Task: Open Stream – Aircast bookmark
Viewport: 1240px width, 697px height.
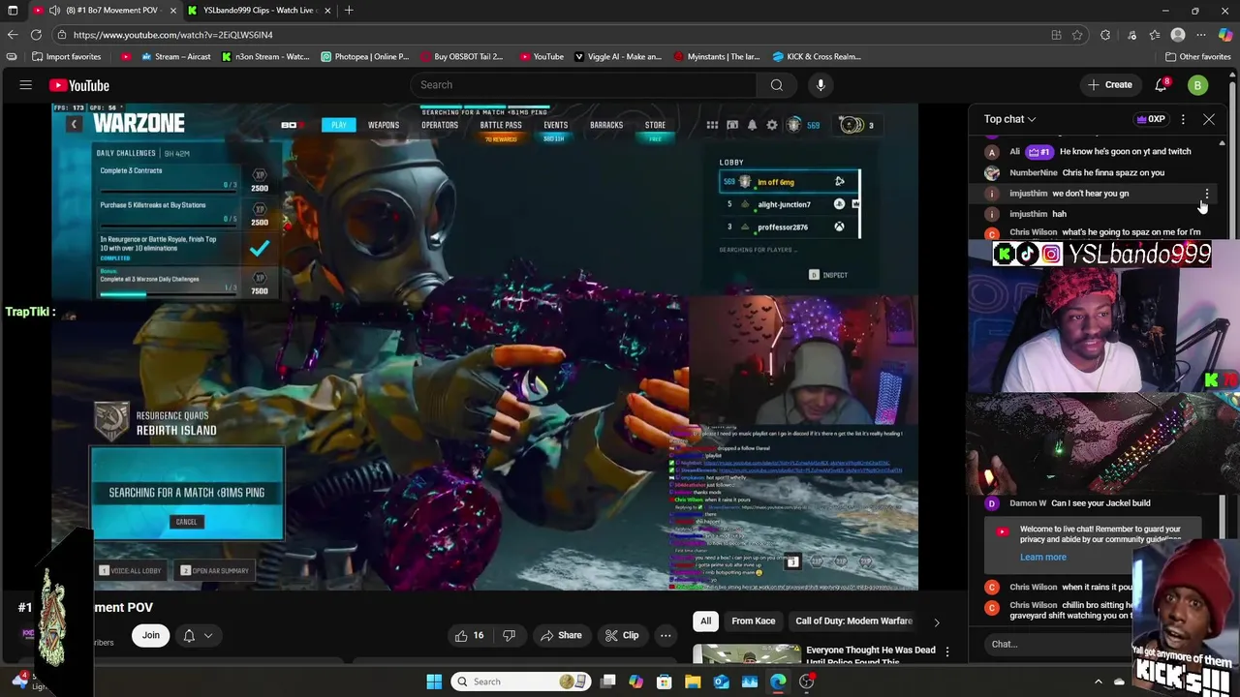Action: 175,56
